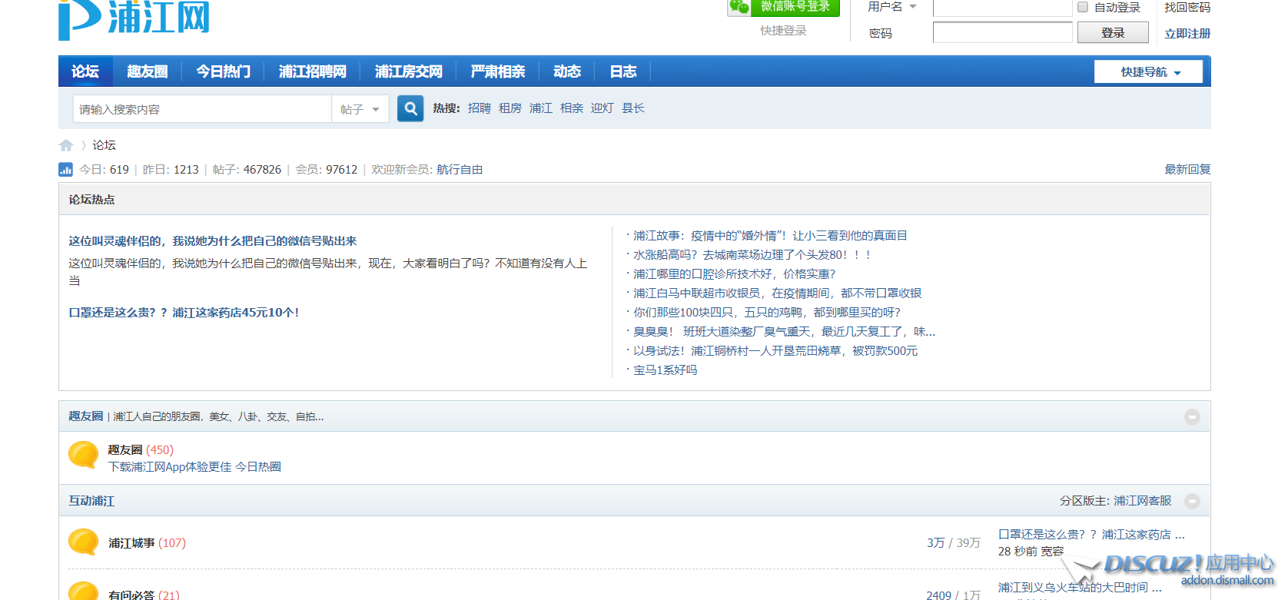The width and height of the screenshot is (1288, 600).
Task: Open the 浦江招聘网 nav tab
Action: 312,71
